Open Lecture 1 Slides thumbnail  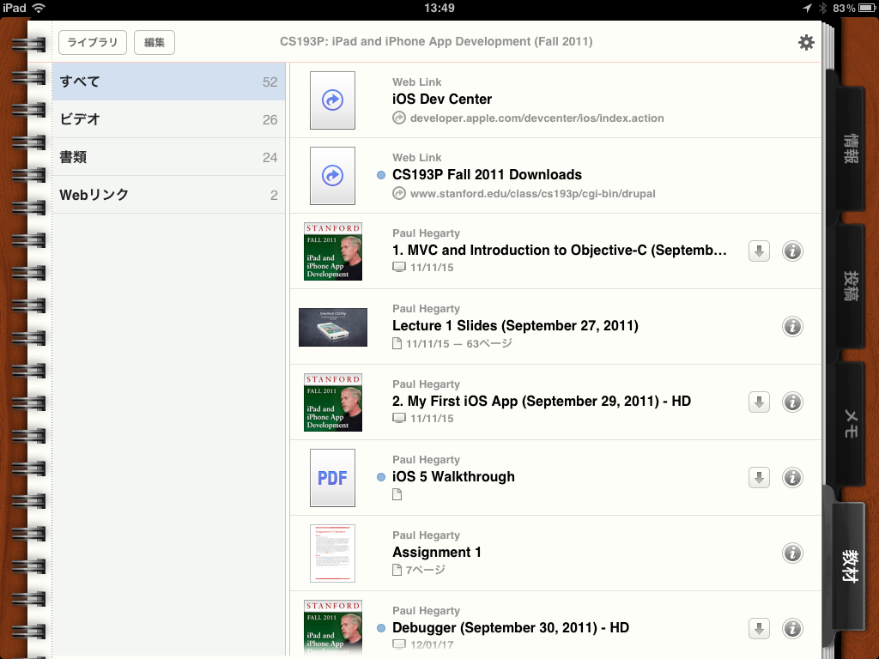tap(332, 327)
